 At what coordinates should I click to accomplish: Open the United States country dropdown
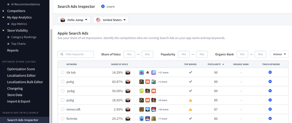pos(111,20)
